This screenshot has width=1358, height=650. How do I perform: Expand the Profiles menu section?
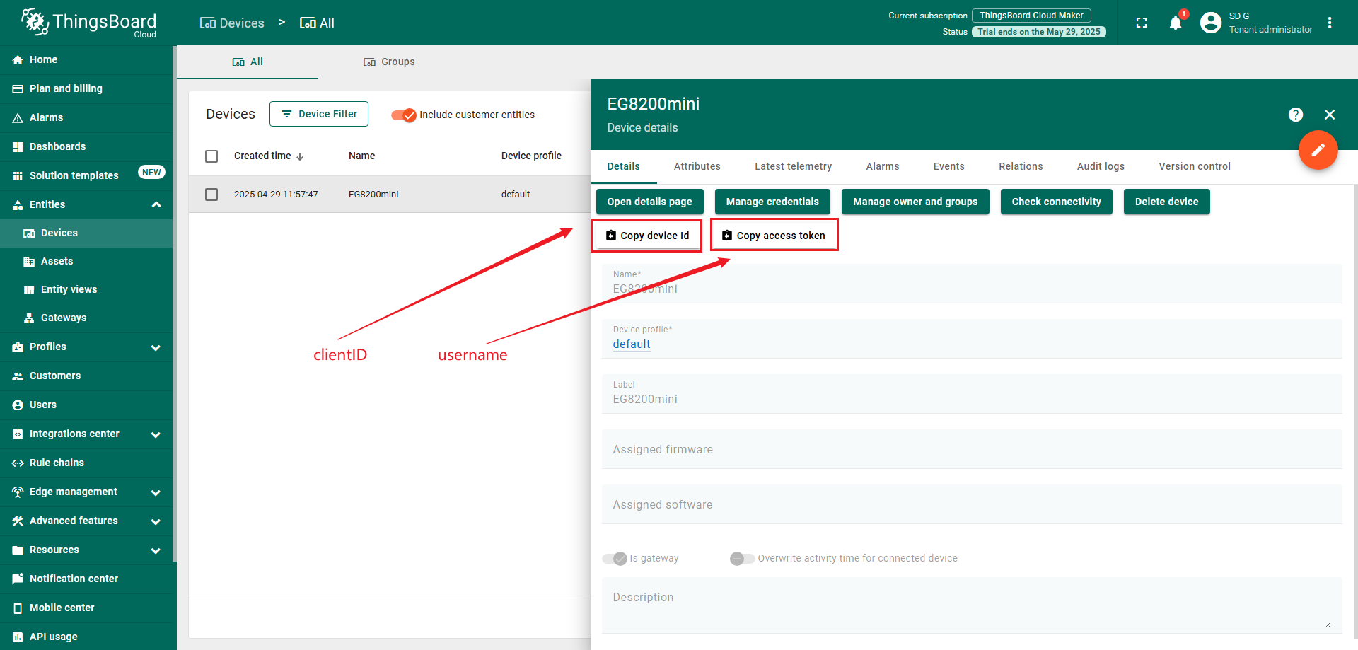(x=156, y=347)
